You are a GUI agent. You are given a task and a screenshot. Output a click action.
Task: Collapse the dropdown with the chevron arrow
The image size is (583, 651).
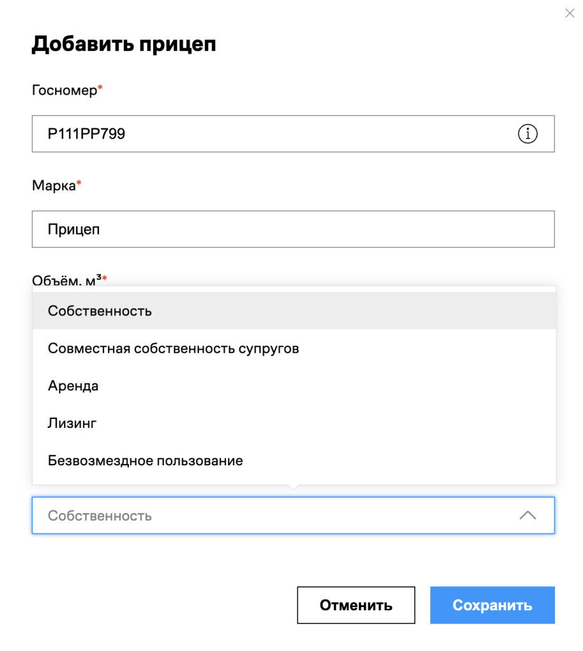point(528,515)
